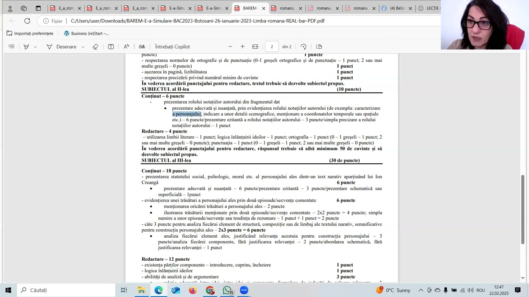This screenshot has height=297, width=529.
Task: Open File Explorer from the taskbar
Action: click(141, 290)
